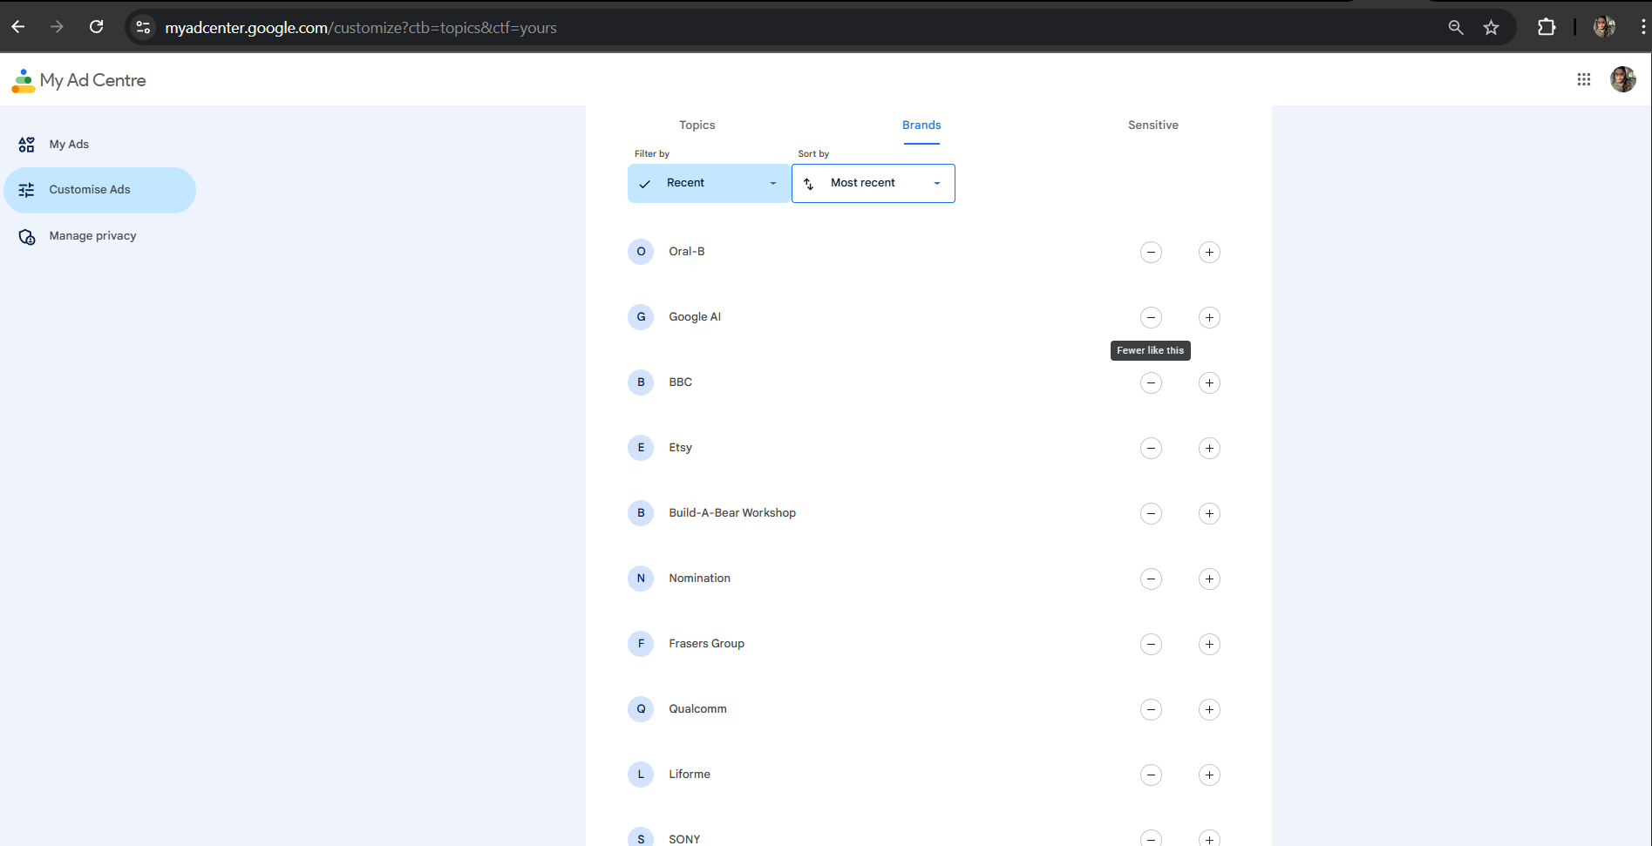This screenshot has height=846, width=1652.
Task: Show more ads like Etsy
Action: click(x=1209, y=448)
